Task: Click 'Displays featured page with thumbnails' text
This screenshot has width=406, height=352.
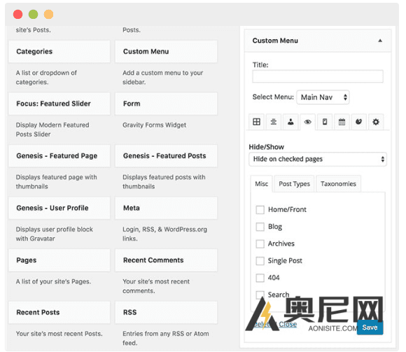Action: (x=56, y=182)
